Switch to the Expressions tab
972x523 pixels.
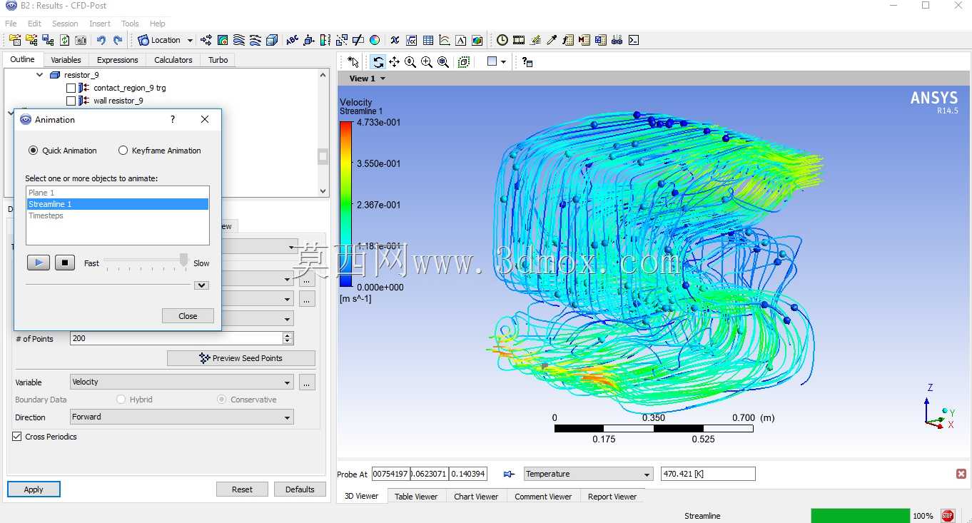[117, 60]
